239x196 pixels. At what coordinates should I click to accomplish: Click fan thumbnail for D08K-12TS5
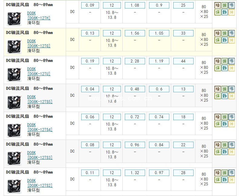click(x=14, y=103)
